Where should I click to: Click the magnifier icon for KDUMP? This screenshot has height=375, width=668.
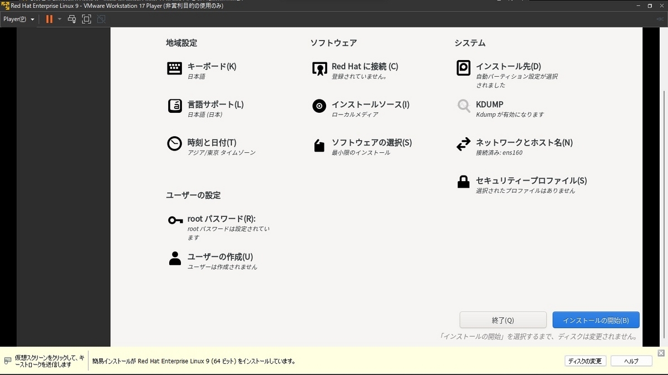tap(463, 106)
